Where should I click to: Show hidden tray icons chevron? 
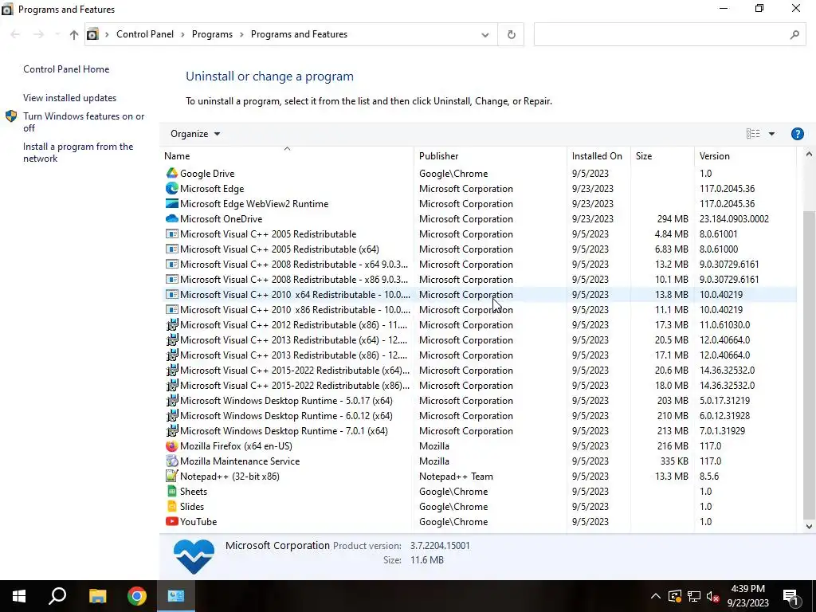click(x=656, y=596)
